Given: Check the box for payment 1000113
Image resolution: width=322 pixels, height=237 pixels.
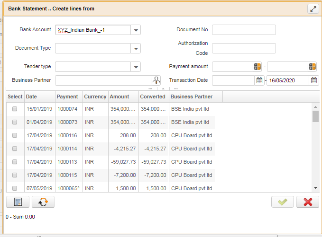Looking at the screenshot, I should coord(15,162).
